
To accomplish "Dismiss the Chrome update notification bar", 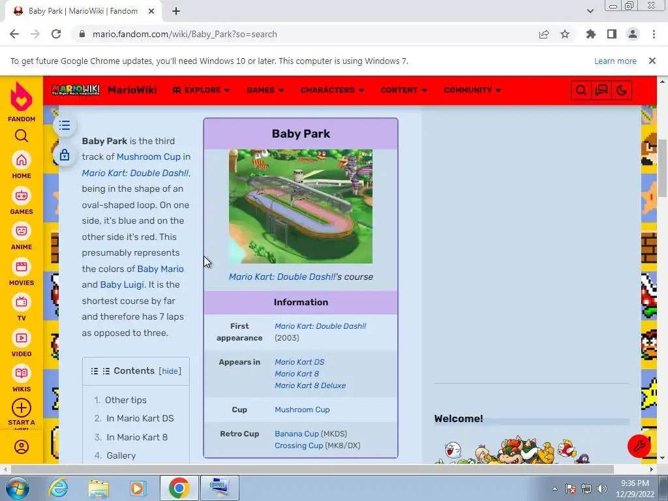I will pyautogui.click(x=652, y=61).
